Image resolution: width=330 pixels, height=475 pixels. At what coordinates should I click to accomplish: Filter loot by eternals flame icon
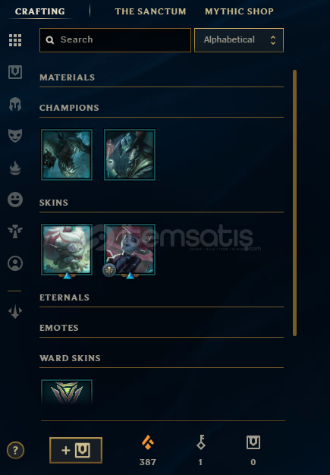pos(15,168)
